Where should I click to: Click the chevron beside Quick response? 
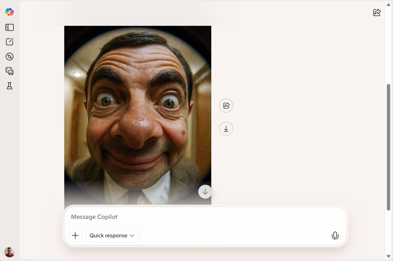(132, 235)
